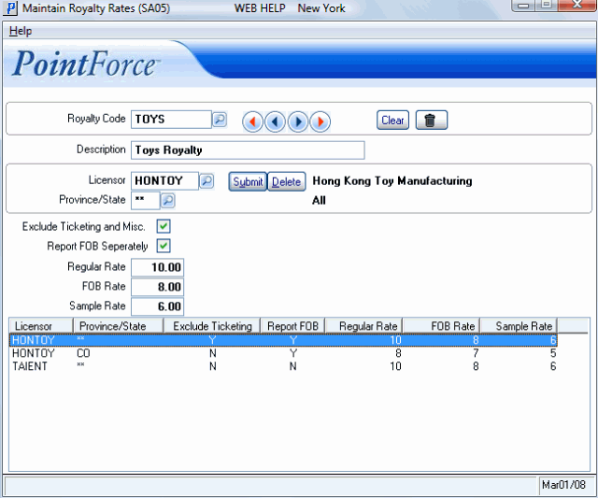Click the FOB Rate field 8.00

[158, 287]
